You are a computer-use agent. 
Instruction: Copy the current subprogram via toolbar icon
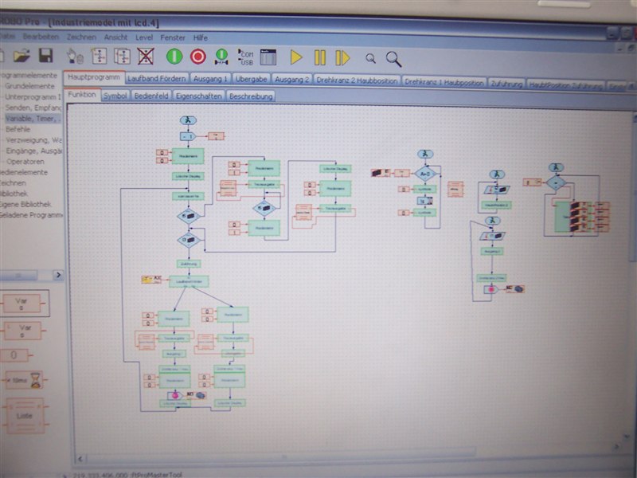click(x=122, y=56)
